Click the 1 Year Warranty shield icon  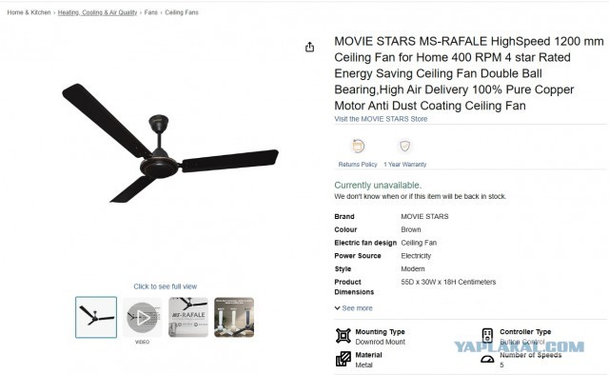pyautogui.click(x=404, y=147)
